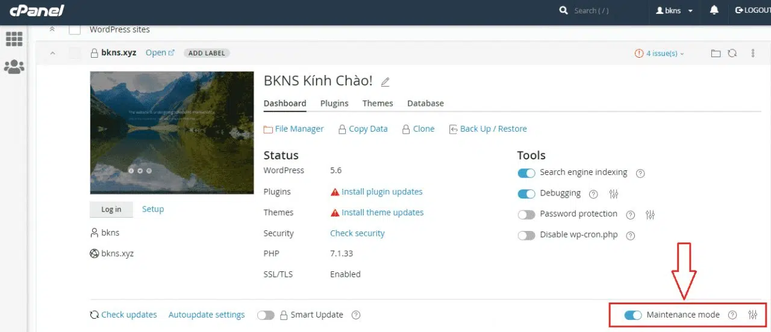
Task: Toggle Search engine indexing switch
Action: point(526,173)
